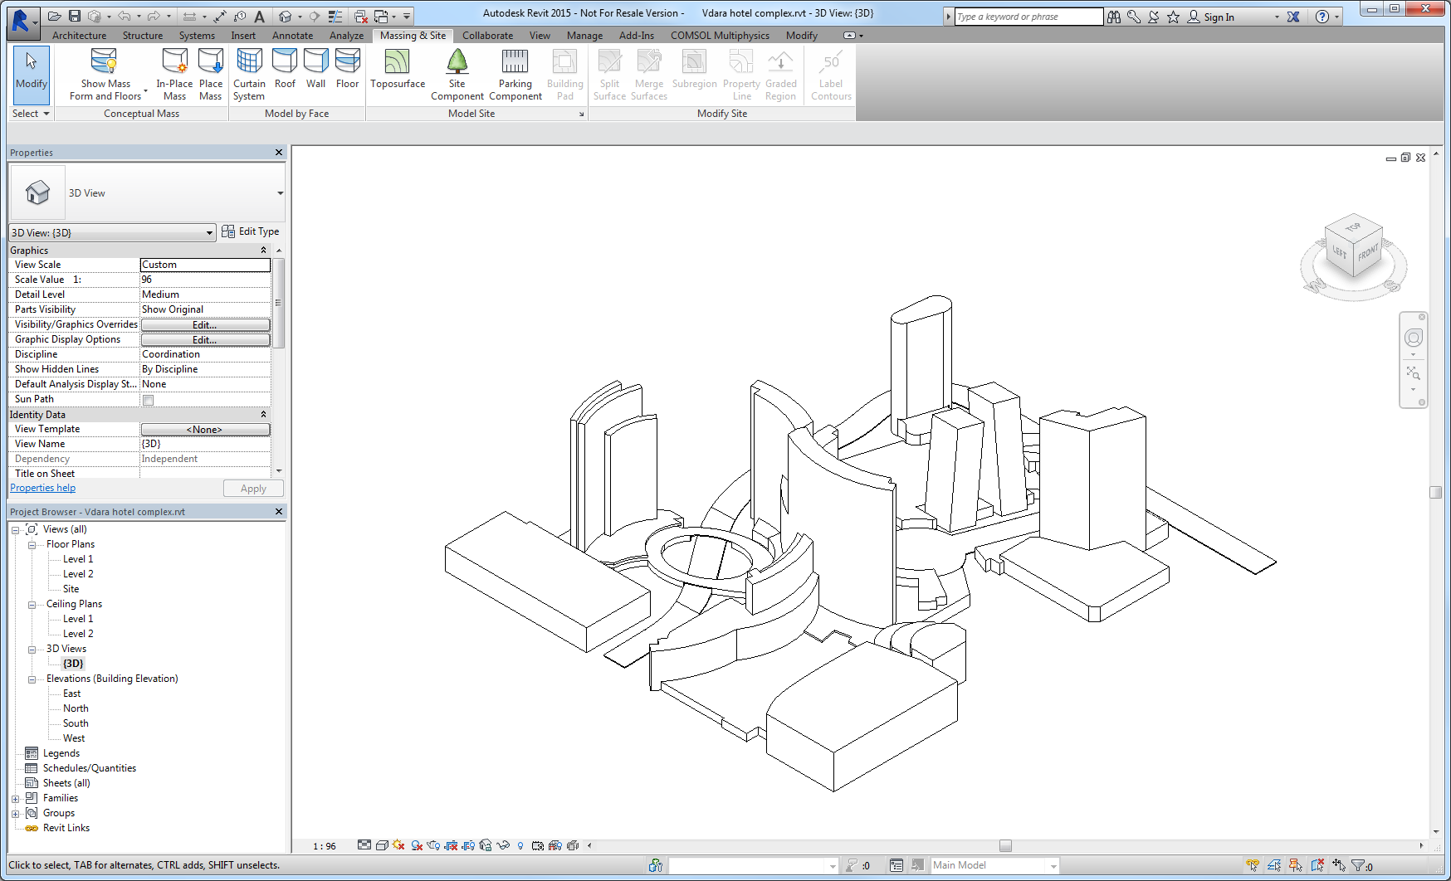Open the Properties help link
This screenshot has width=1451, height=881.
coord(42,488)
